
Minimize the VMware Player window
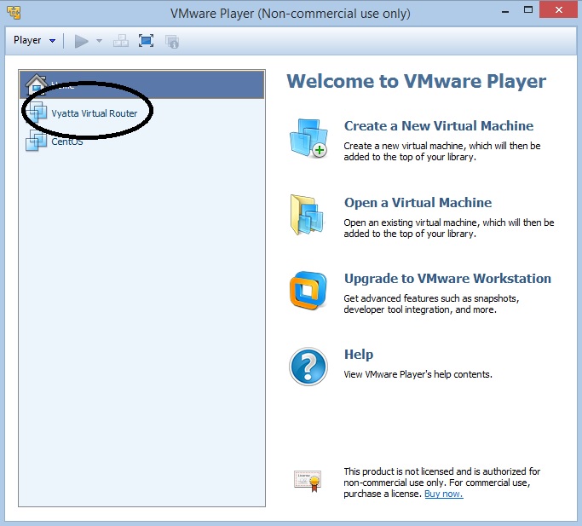(504, 12)
